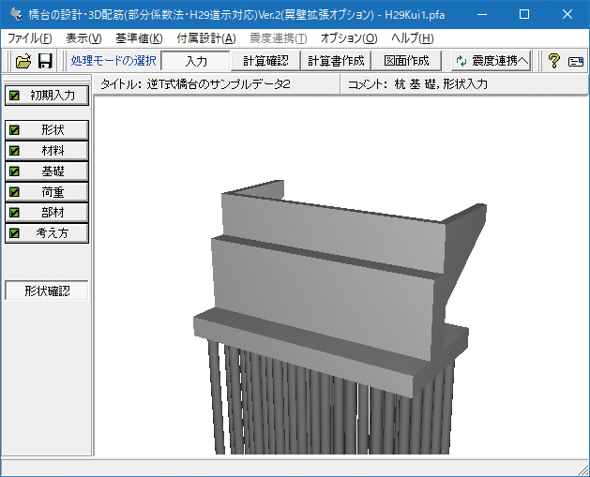Save data with the floppy disk icon
This screenshot has width=590, height=477.
point(45,61)
